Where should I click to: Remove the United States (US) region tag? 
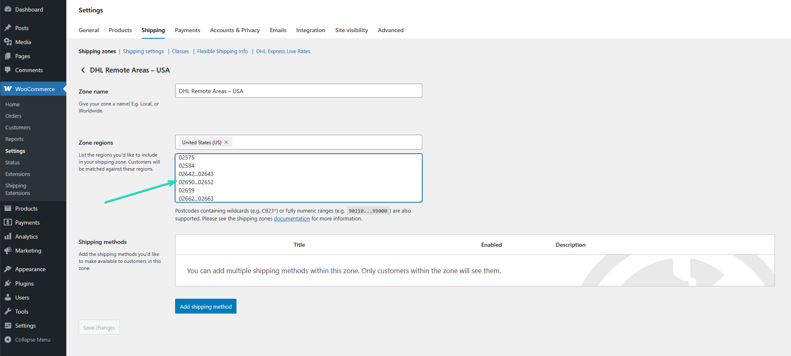coord(226,142)
